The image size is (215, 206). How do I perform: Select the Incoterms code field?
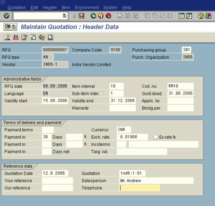click(x=121, y=144)
